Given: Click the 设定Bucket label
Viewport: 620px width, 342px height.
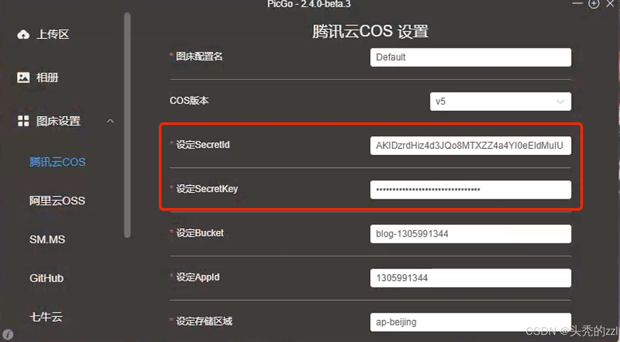Looking at the screenshot, I should [200, 233].
